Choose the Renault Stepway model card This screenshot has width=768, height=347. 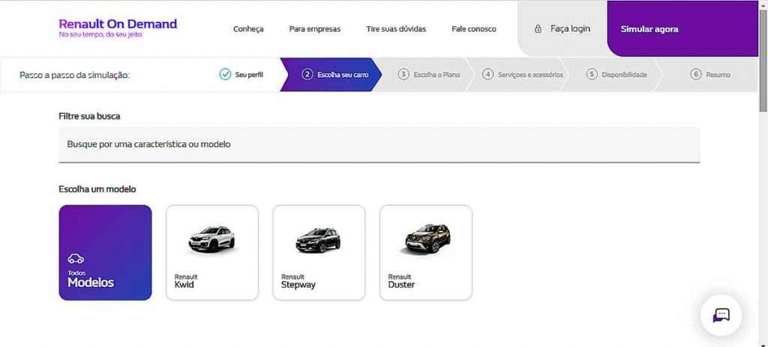(319, 253)
